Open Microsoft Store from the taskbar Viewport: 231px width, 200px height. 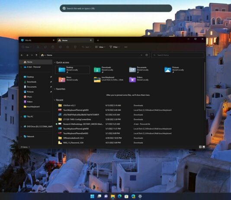tap(126, 196)
